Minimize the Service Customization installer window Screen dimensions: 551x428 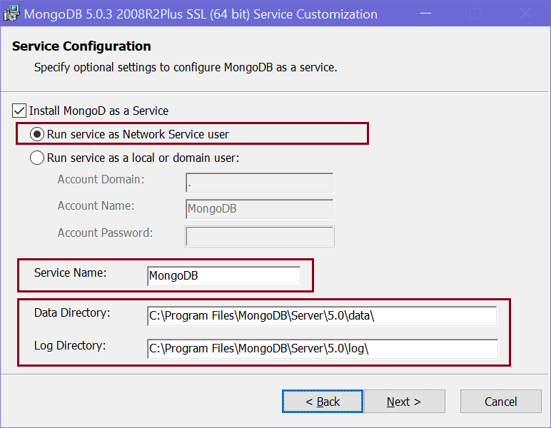(x=425, y=14)
